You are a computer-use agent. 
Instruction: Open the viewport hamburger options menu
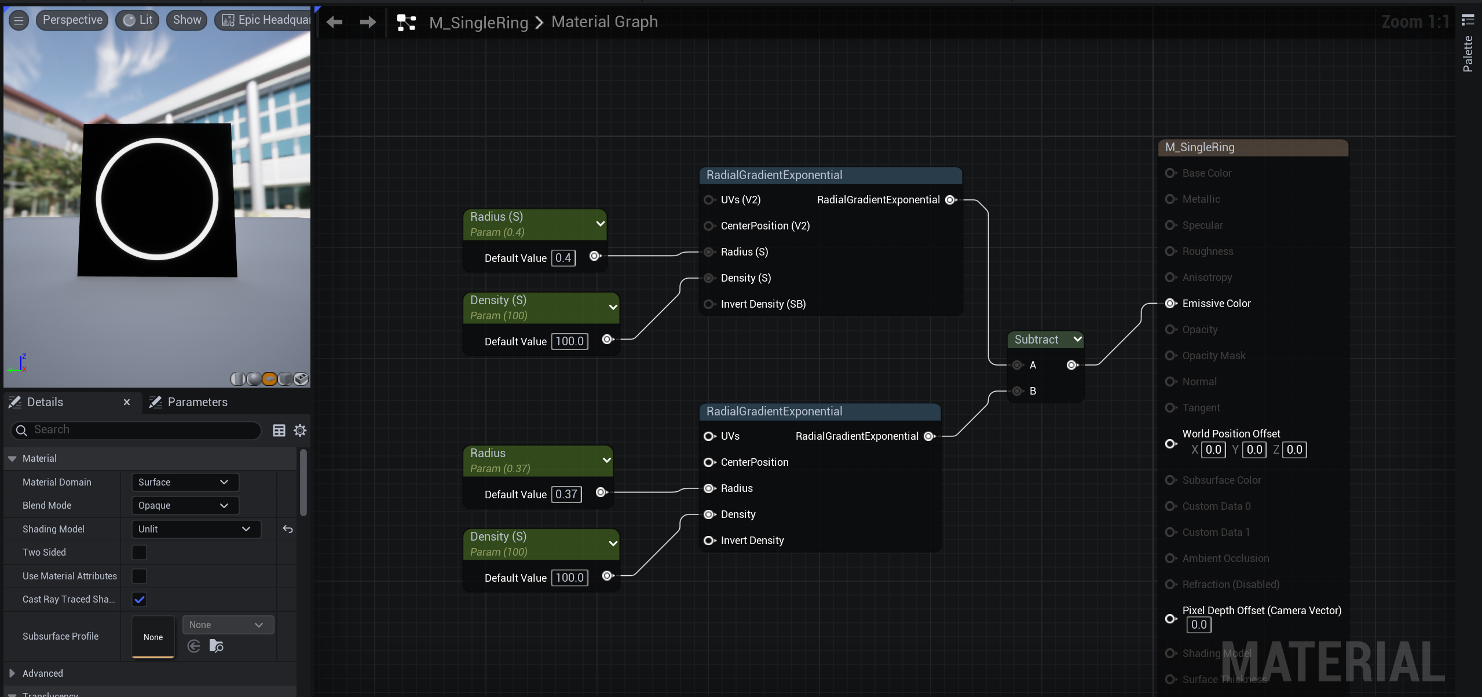(19, 20)
